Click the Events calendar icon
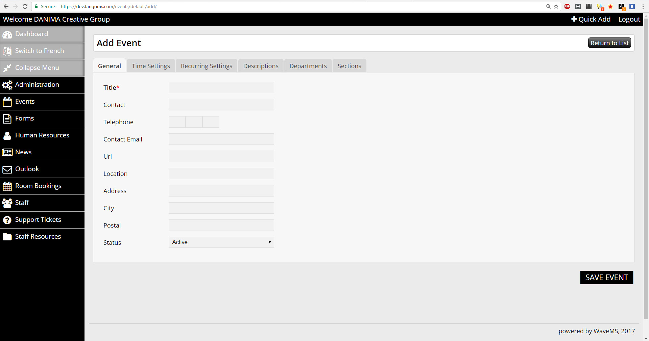This screenshot has width=649, height=341. 7,102
